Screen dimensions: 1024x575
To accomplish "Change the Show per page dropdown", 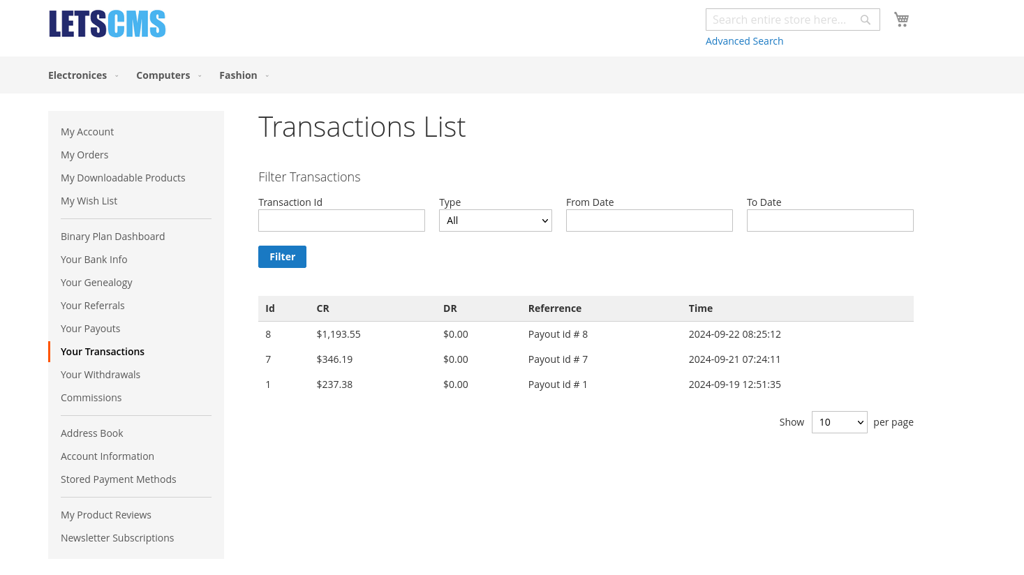I will [x=839, y=422].
